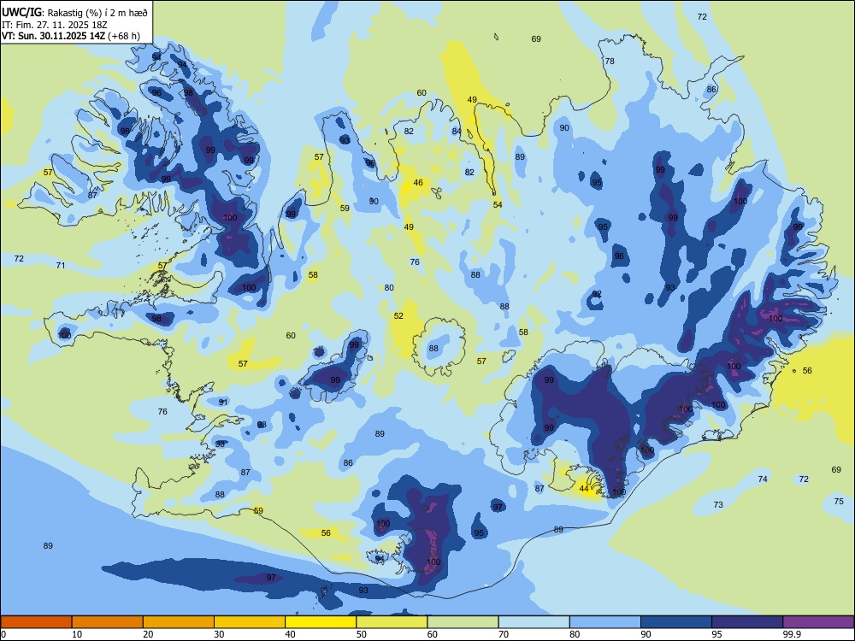This screenshot has height=641, width=855.
Task: Click the 40–50 bright yellow legend swatch
Action: tap(321, 622)
